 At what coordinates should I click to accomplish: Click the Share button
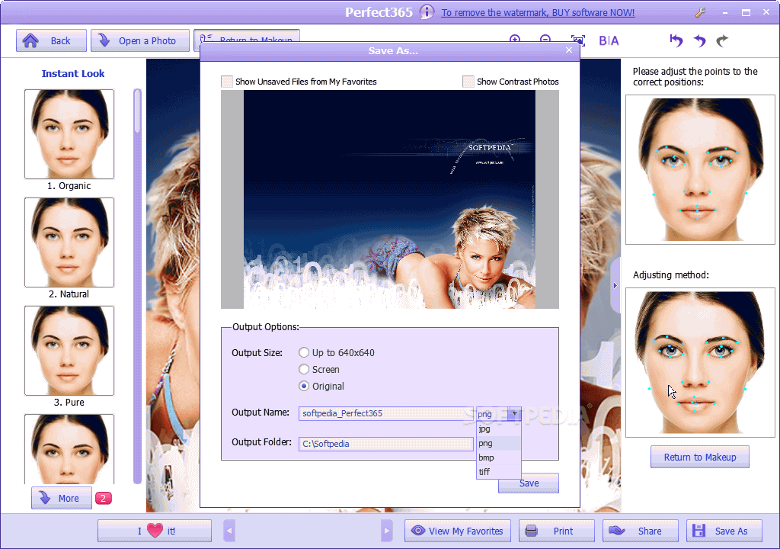coord(640,531)
